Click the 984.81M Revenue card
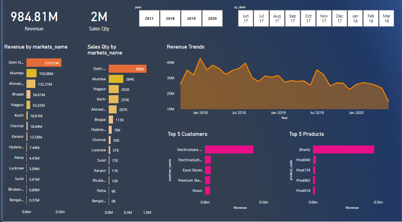This screenshot has height=222, width=402. click(x=34, y=17)
